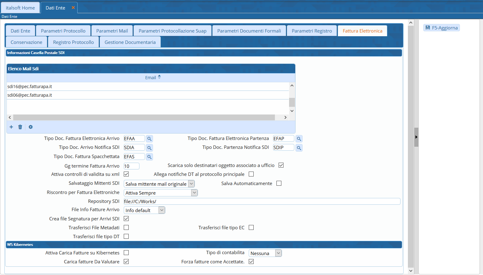Screen dimensions: 483x275
Task: Open Salvataggio Mittenti SDI dropdown
Action: (191, 184)
